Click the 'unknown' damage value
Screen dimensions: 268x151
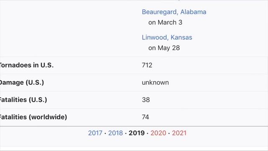click(x=155, y=83)
